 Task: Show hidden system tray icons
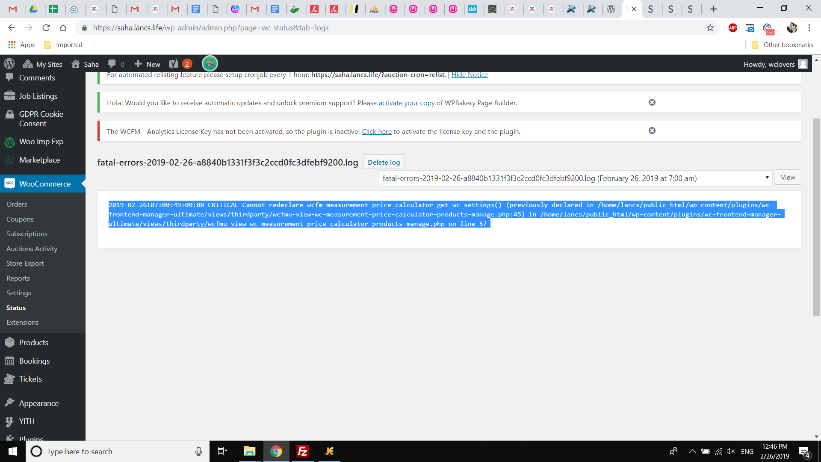click(x=692, y=451)
